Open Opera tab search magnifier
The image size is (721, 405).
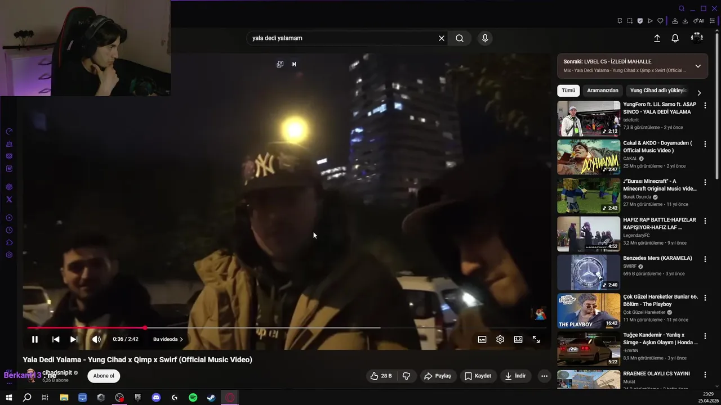tap(682, 8)
